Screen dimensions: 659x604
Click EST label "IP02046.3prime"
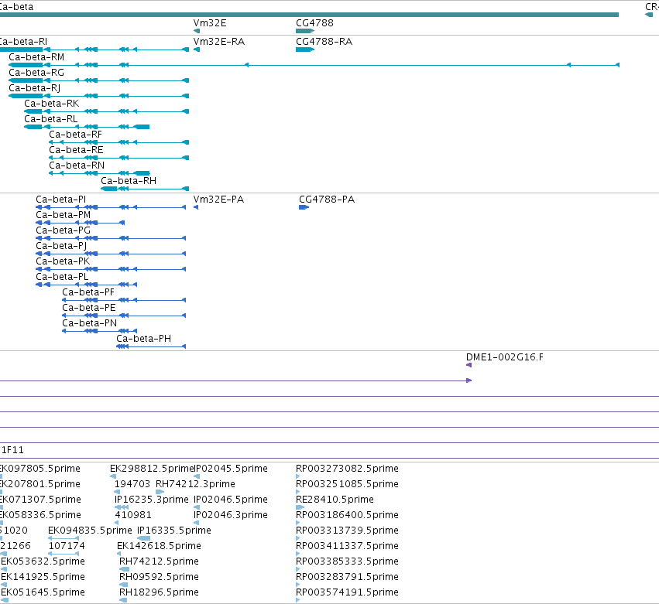click(231, 515)
